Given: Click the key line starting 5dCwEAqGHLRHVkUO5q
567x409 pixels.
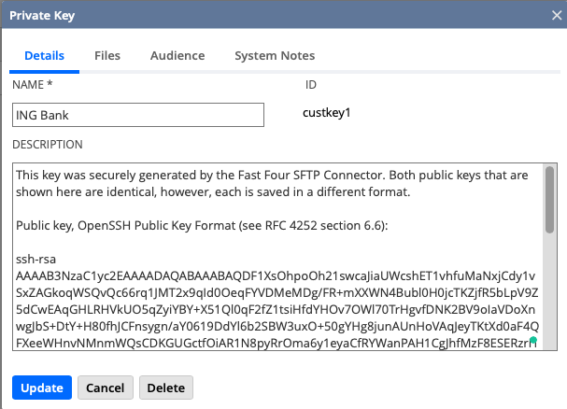Looking at the screenshot, I should (x=276, y=310).
